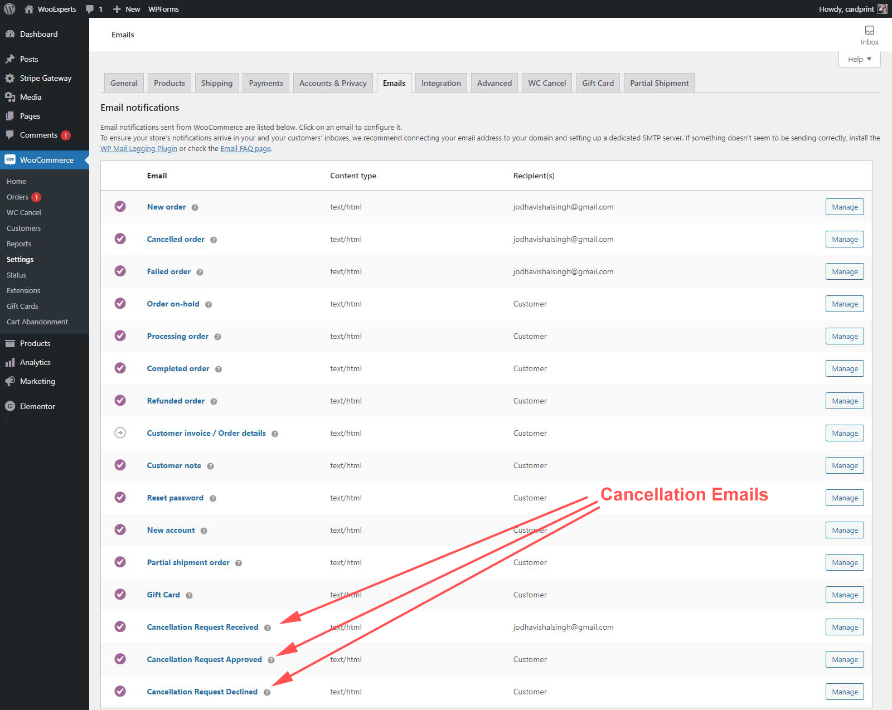Open the Cancellation Request Approved email
The image size is (892, 710).
(x=204, y=659)
